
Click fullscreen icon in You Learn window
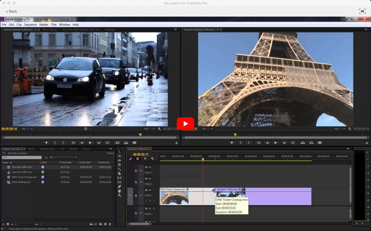[362, 11]
